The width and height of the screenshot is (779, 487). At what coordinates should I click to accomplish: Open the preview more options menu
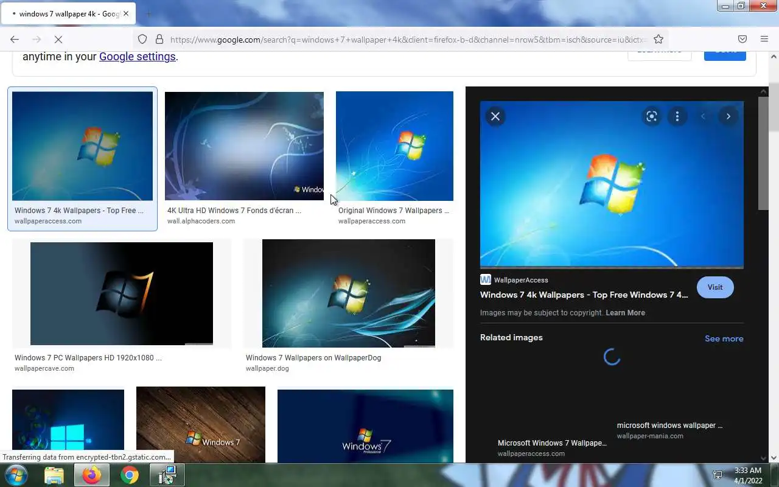click(677, 116)
